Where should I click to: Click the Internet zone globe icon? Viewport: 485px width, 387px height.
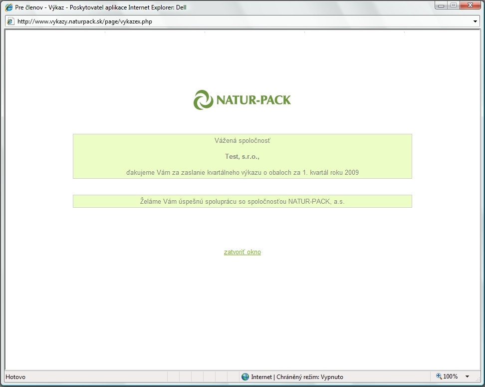[x=245, y=377]
